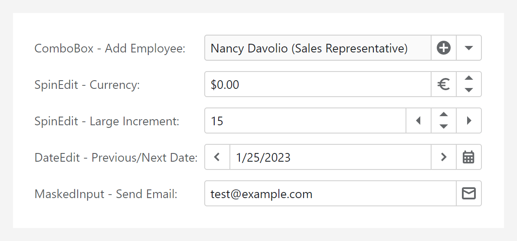Go to next date with right chevron
The height and width of the screenshot is (241, 517).
tap(444, 157)
